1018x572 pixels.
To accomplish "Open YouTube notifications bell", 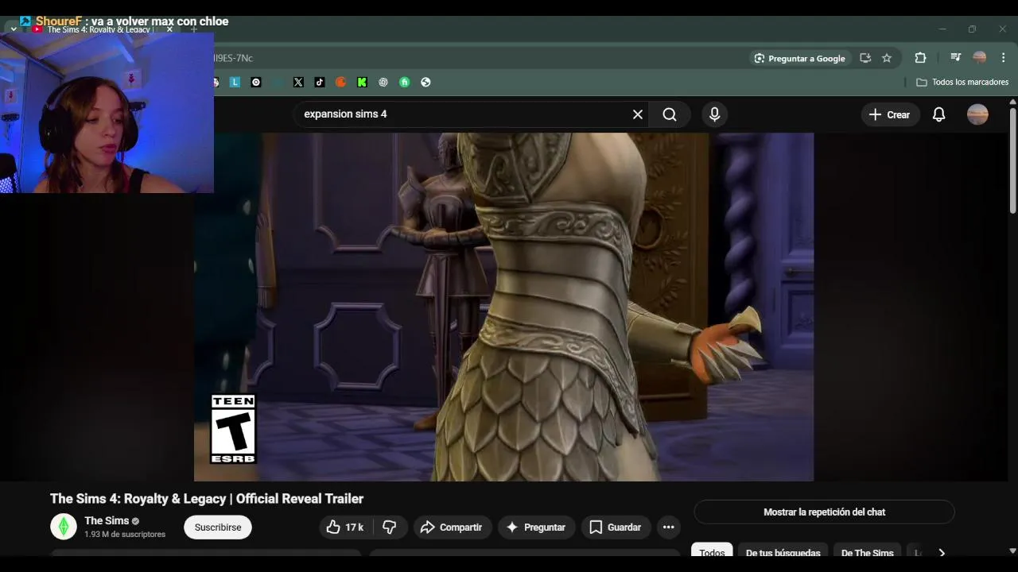I will click(x=938, y=114).
